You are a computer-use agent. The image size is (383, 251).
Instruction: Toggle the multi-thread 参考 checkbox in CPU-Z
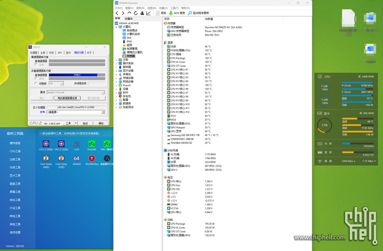[36, 79]
